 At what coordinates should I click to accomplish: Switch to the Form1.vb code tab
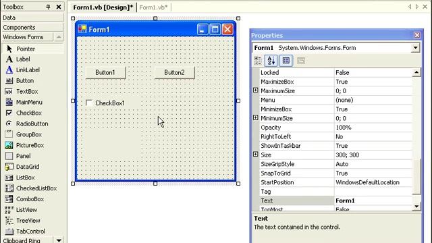(153, 7)
